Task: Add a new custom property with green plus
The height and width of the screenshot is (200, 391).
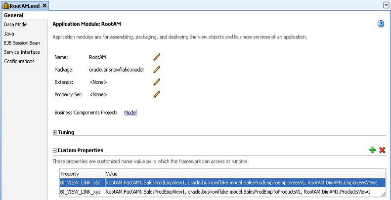Action: pyautogui.click(x=372, y=150)
